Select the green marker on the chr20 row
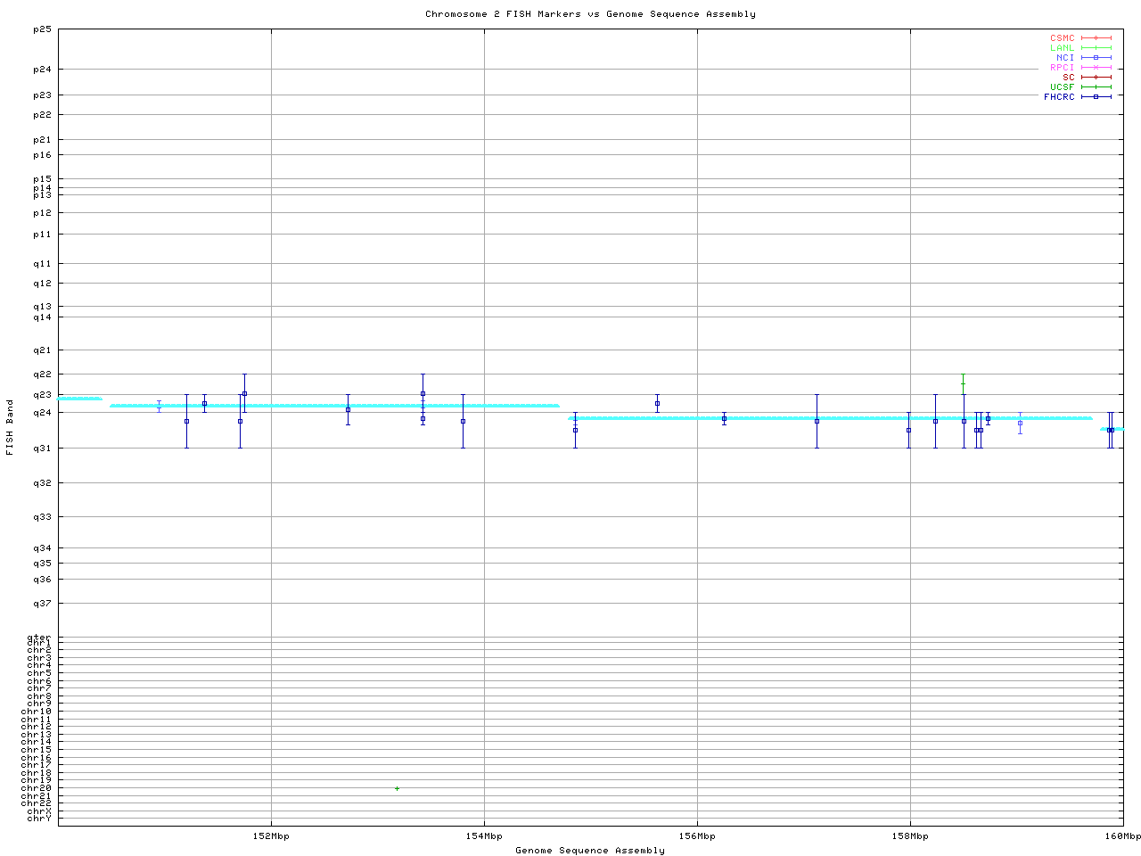This screenshot has height=856, width=1141. (x=397, y=788)
